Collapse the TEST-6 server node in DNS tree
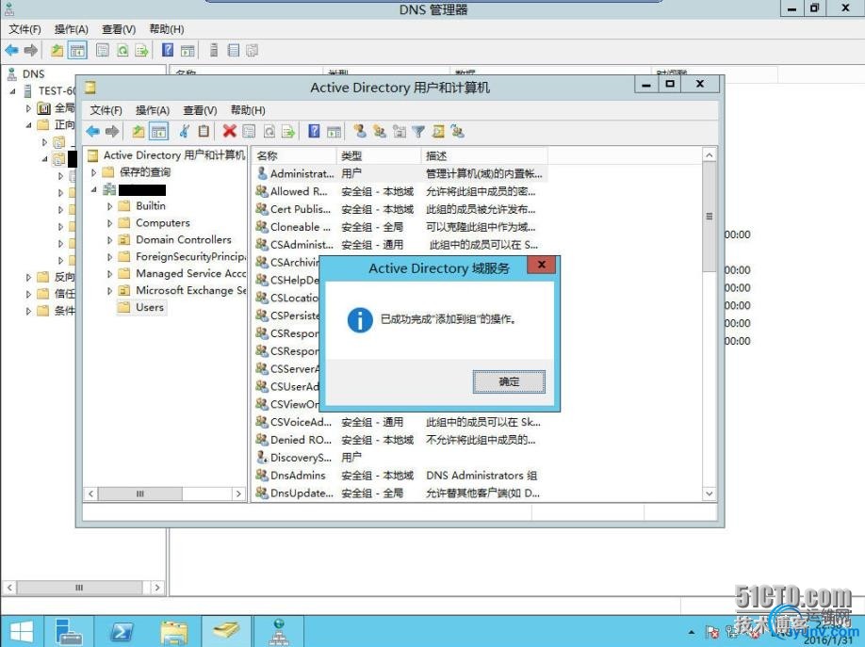Viewport: 865px width, 647px height. point(13,91)
